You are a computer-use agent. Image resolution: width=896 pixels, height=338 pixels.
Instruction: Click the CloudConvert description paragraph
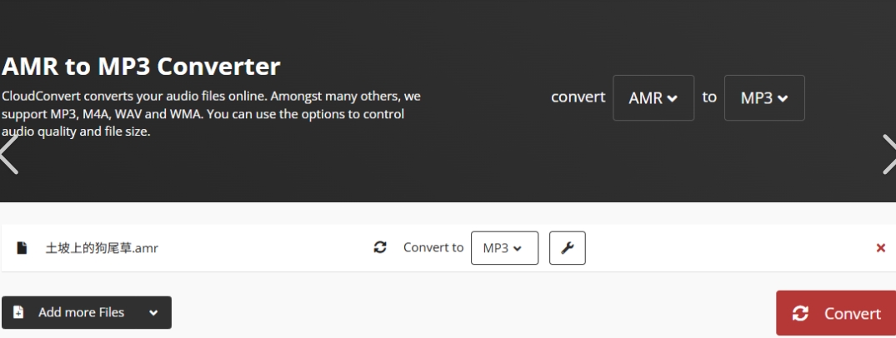tap(211, 113)
